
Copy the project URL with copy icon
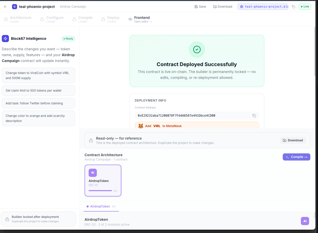pyautogui.click(x=293, y=7)
